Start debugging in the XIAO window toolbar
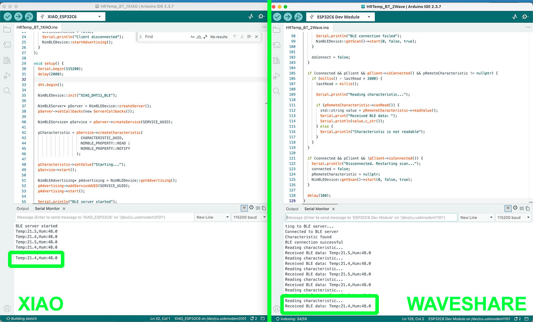 (29, 16)
